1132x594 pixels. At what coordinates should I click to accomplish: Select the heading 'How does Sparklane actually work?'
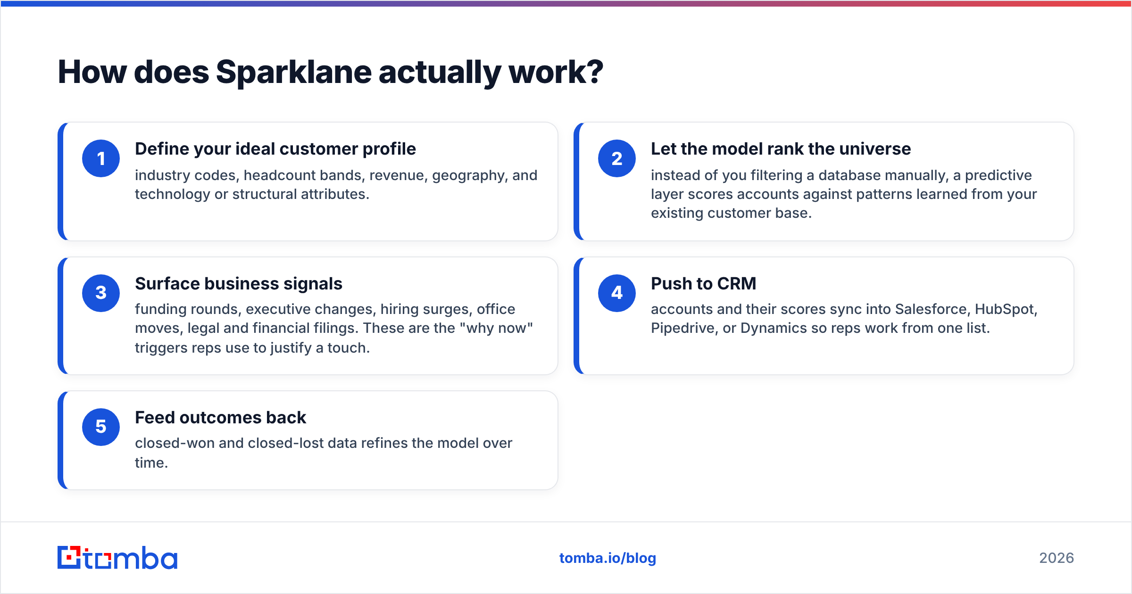click(x=330, y=73)
